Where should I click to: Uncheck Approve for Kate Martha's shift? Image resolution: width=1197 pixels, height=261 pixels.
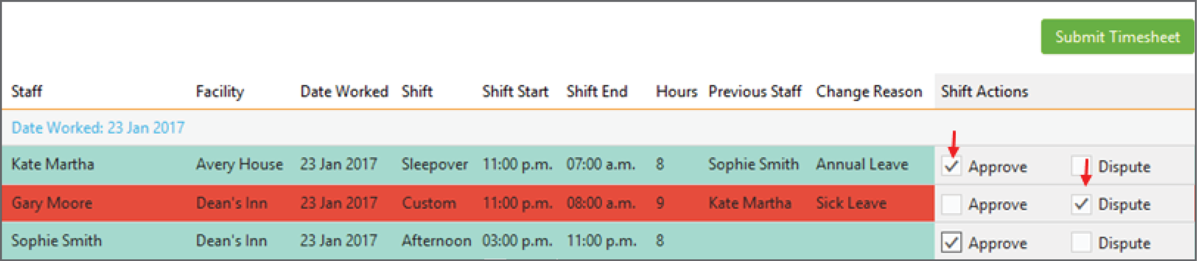click(951, 166)
